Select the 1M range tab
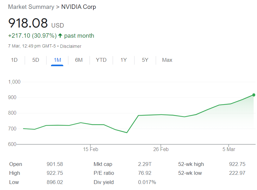 (x=57, y=60)
